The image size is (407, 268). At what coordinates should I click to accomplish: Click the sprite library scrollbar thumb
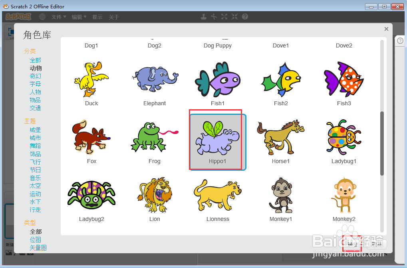(382, 143)
